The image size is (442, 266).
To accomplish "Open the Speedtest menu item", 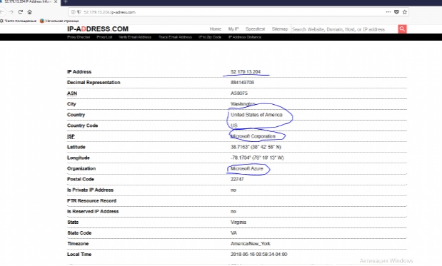I will 255,29.
